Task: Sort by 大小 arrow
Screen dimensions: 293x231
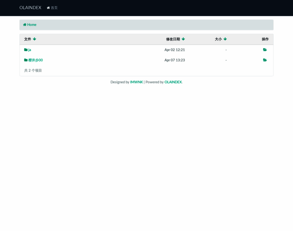Action: tap(225, 39)
